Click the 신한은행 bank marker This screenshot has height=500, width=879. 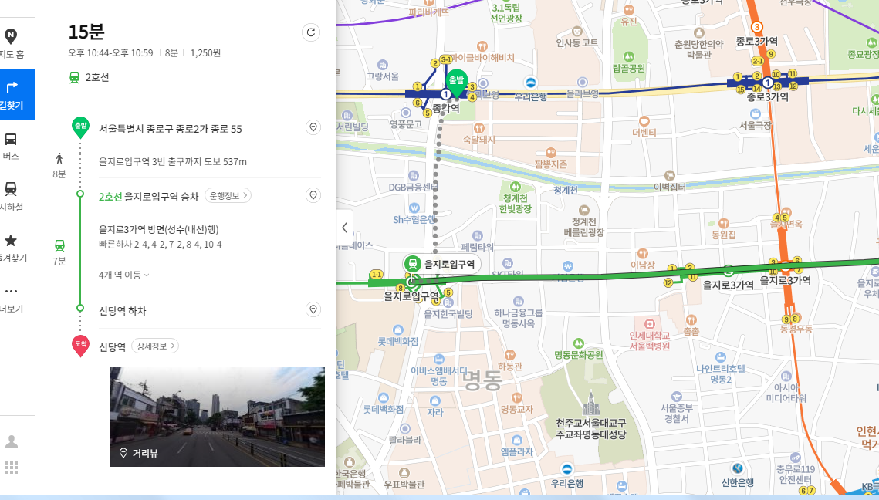click(738, 468)
